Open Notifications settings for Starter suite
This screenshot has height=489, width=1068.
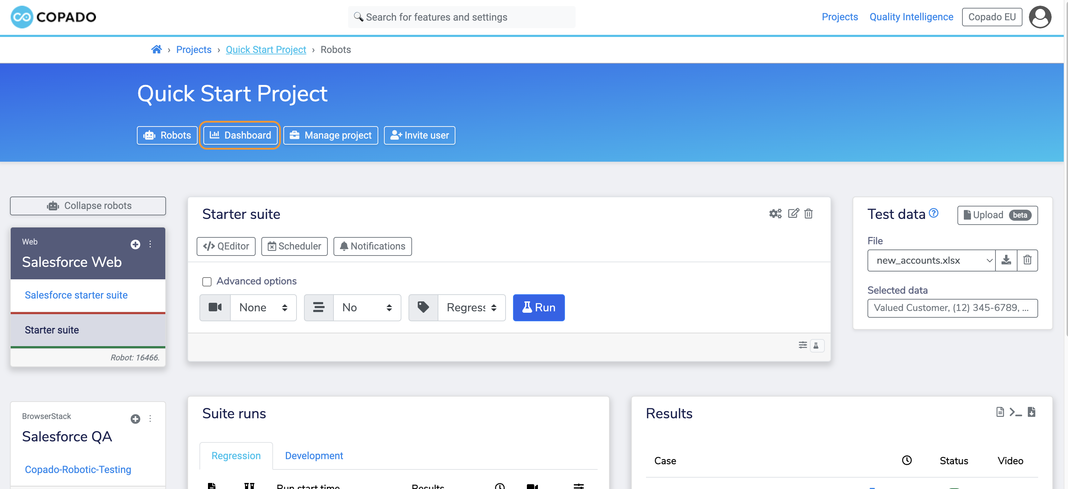coord(372,246)
